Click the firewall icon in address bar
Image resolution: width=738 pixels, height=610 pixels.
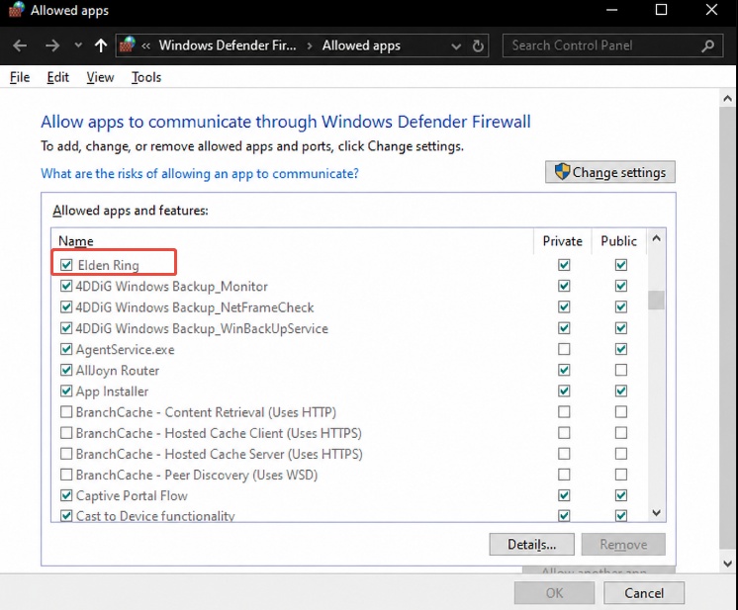127,45
